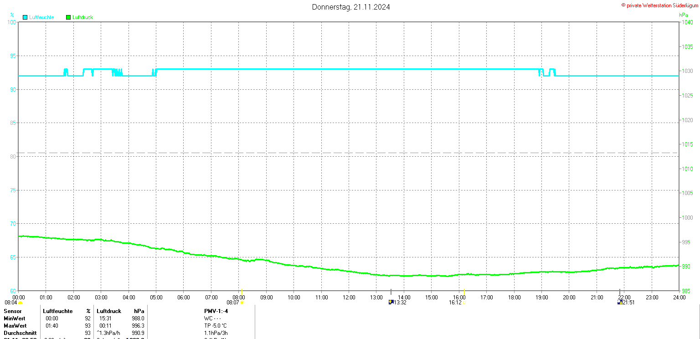Click the Luftfeuchte legend label
This screenshot has width=700, height=339.
(41, 17)
